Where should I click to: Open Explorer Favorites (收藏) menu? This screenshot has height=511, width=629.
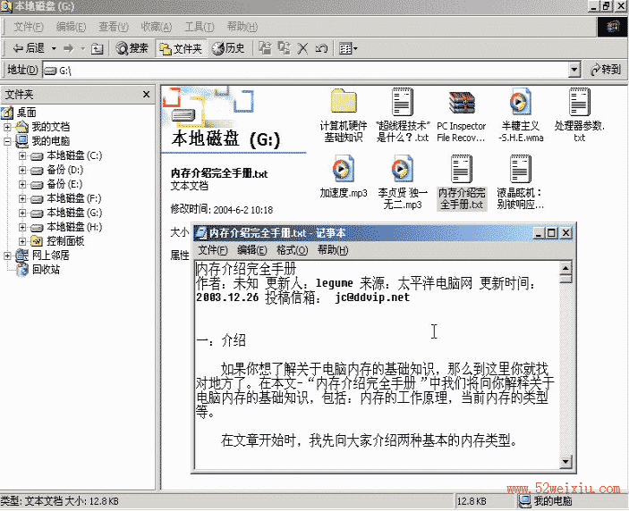156,27
